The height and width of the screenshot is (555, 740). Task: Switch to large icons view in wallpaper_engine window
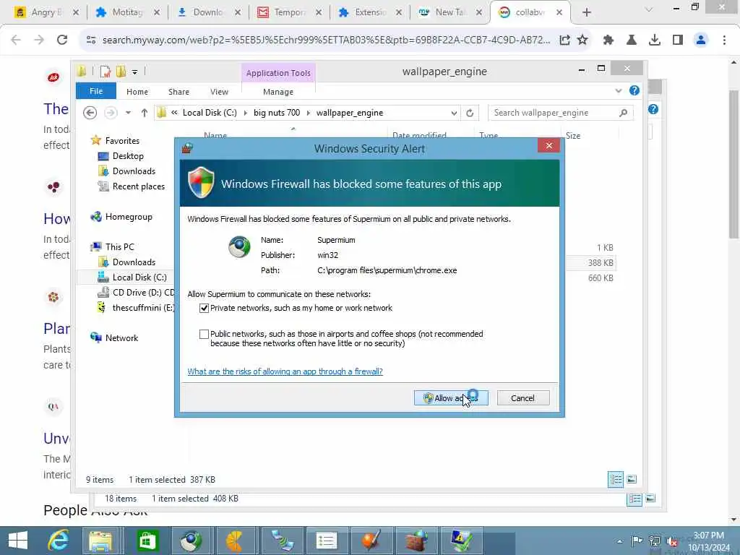pos(632,480)
